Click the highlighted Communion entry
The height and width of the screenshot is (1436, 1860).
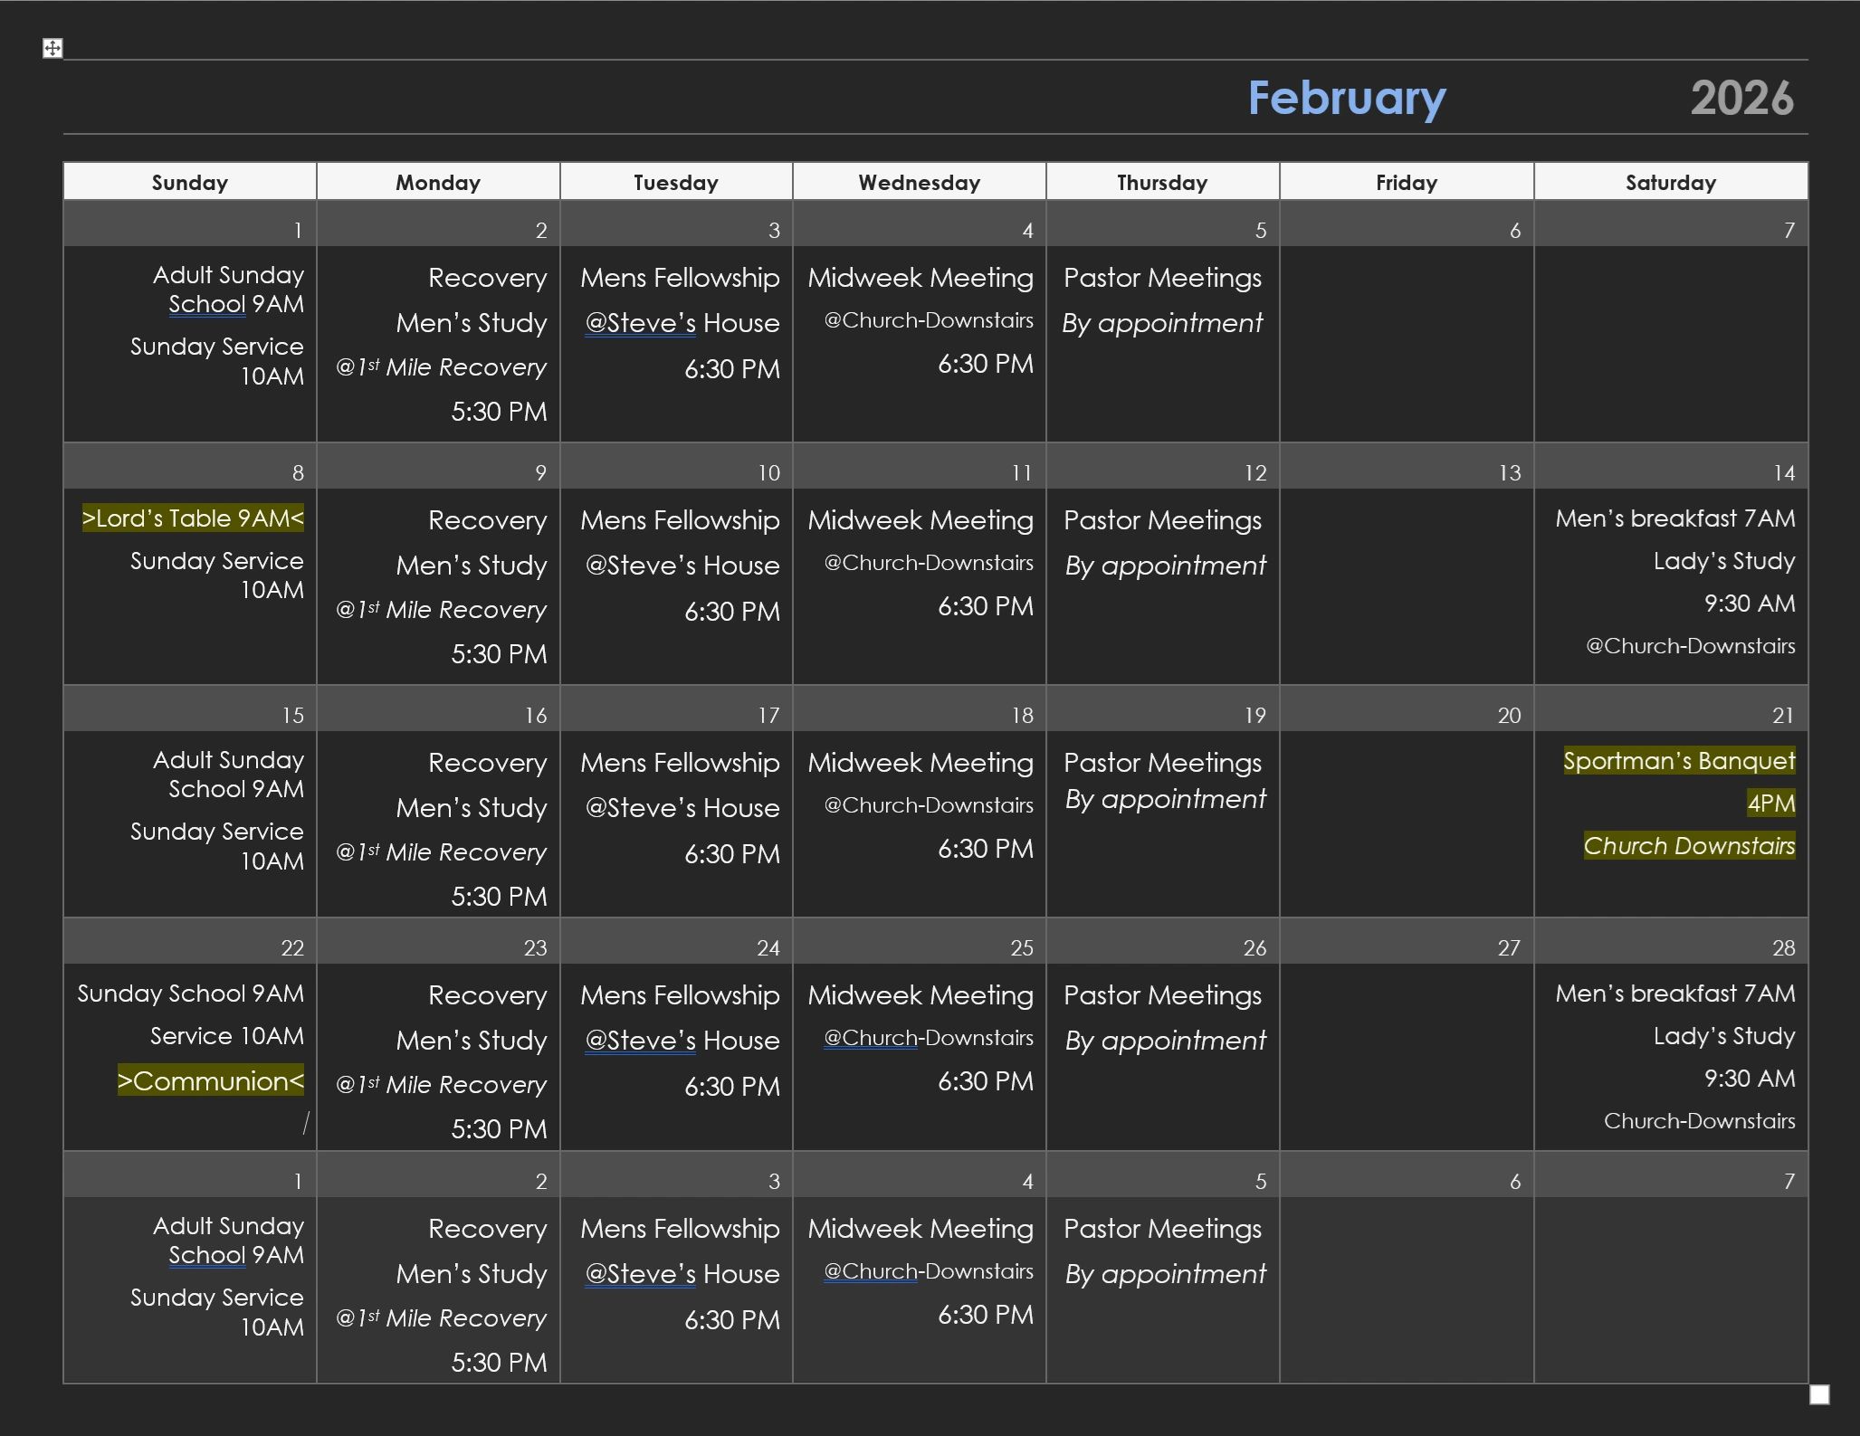point(211,1080)
